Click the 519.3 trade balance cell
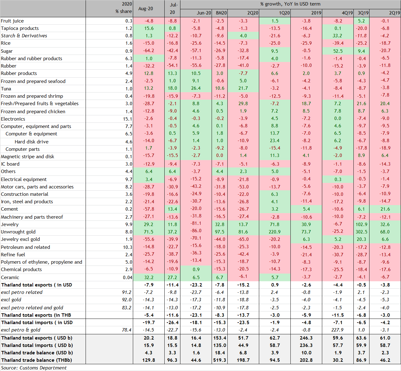This screenshot has width=401, height=371. [220, 360]
